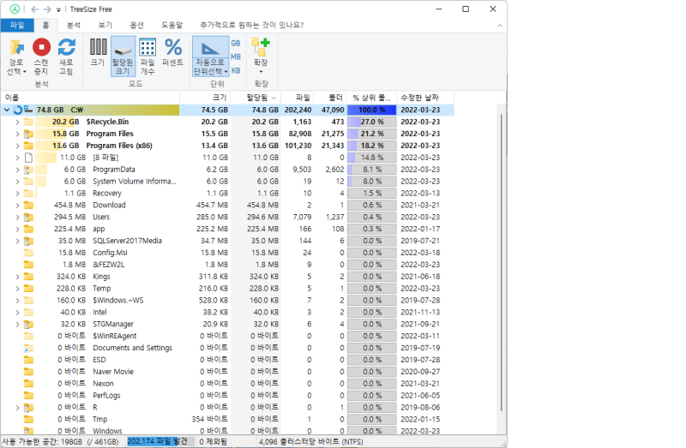Click the 스캔 중지 (Stop scan) icon
This screenshot has width=686, height=448.
click(x=41, y=50)
